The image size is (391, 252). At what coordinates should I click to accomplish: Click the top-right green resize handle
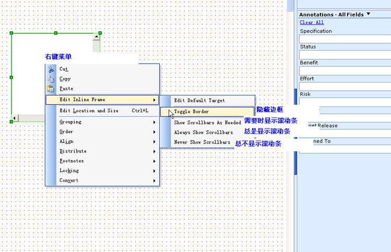[100, 33]
